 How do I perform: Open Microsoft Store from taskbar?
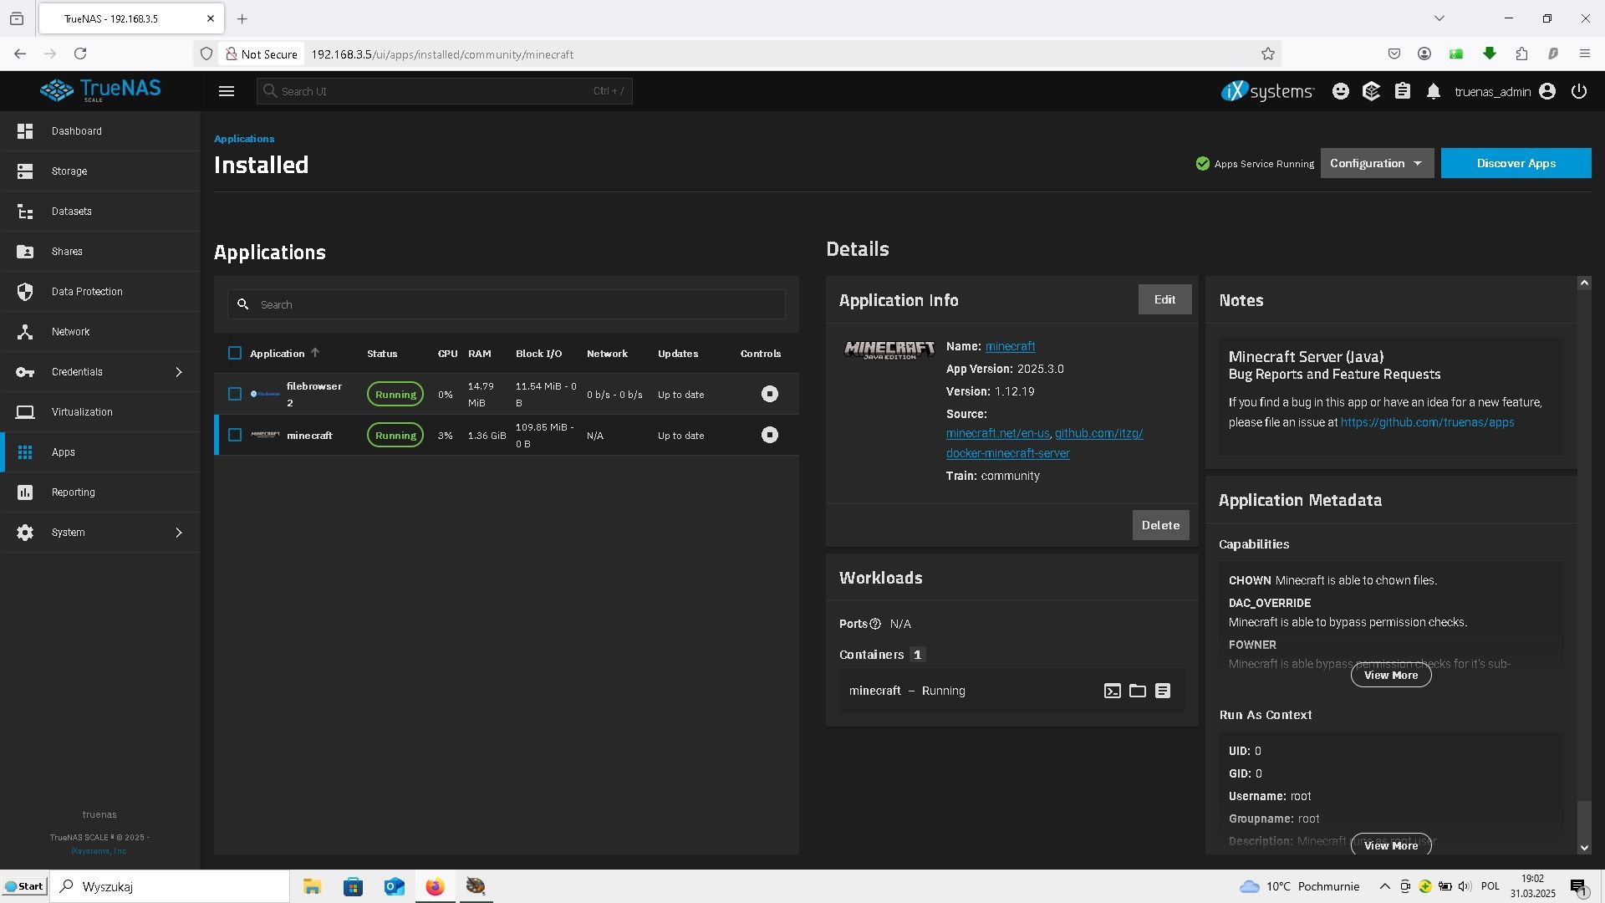coord(353,886)
